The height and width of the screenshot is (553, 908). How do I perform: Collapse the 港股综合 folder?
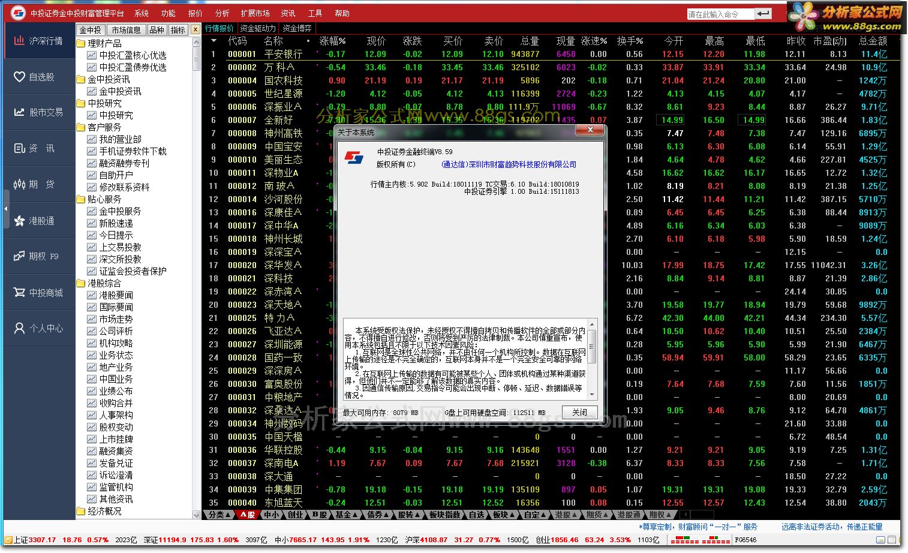point(81,283)
